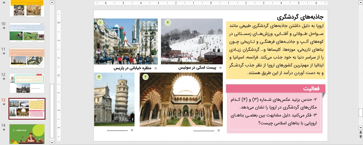The image size is (363, 145).
Task: Click the up arrow of the main editor scrollbar
Action: [x=361, y=2]
